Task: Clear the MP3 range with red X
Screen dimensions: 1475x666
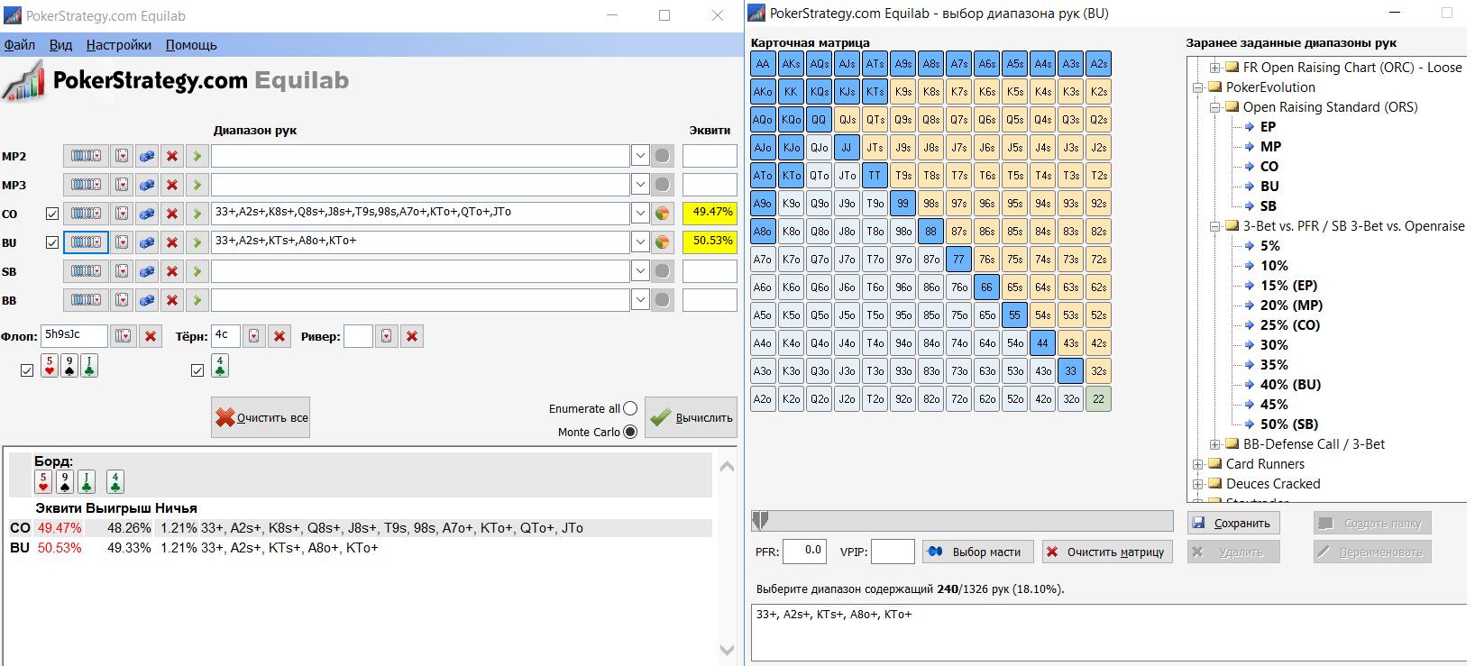Action: 172,185
